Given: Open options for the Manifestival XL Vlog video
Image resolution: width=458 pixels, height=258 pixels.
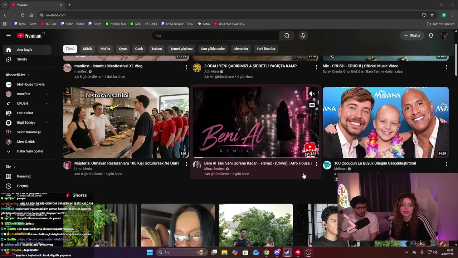Looking at the screenshot, I should 186,67.
